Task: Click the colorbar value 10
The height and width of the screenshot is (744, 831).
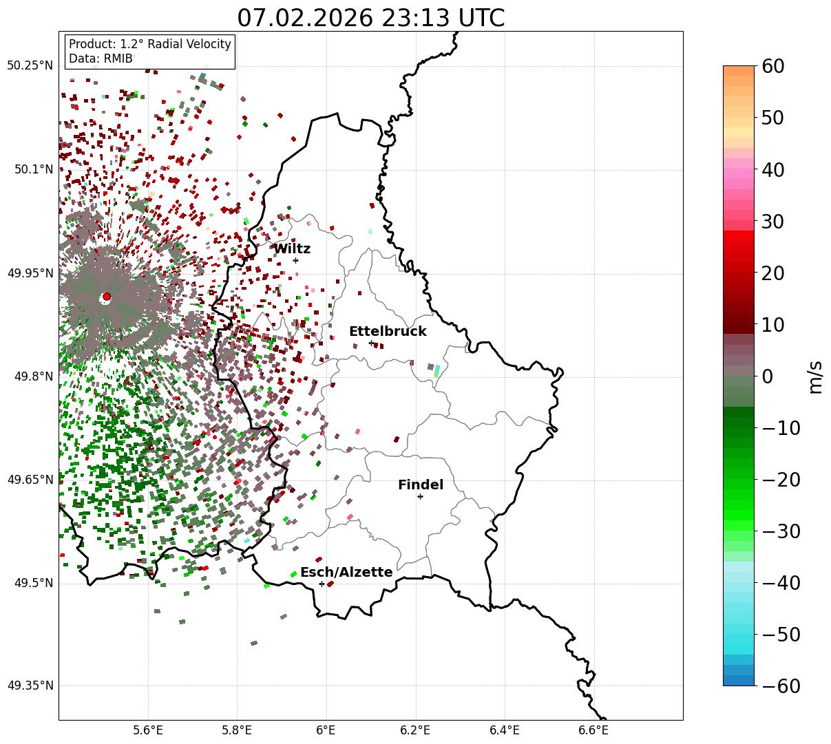Action: click(773, 325)
